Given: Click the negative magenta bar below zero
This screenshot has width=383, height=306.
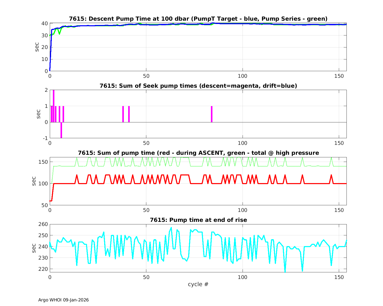Looking at the screenshot, I should tap(61, 130).
